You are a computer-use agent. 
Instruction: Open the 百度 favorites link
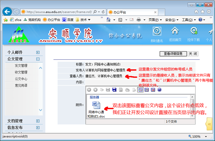68,20
